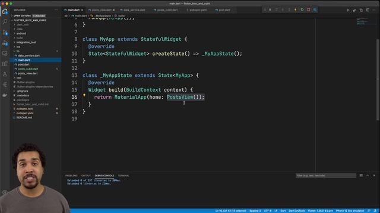This screenshot has width=380, height=213.
Task: Expand the android folder
Action: tap(21, 34)
